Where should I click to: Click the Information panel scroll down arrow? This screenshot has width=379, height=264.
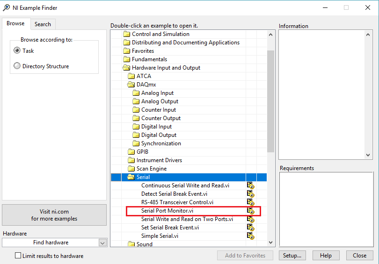(x=368, y=155)
